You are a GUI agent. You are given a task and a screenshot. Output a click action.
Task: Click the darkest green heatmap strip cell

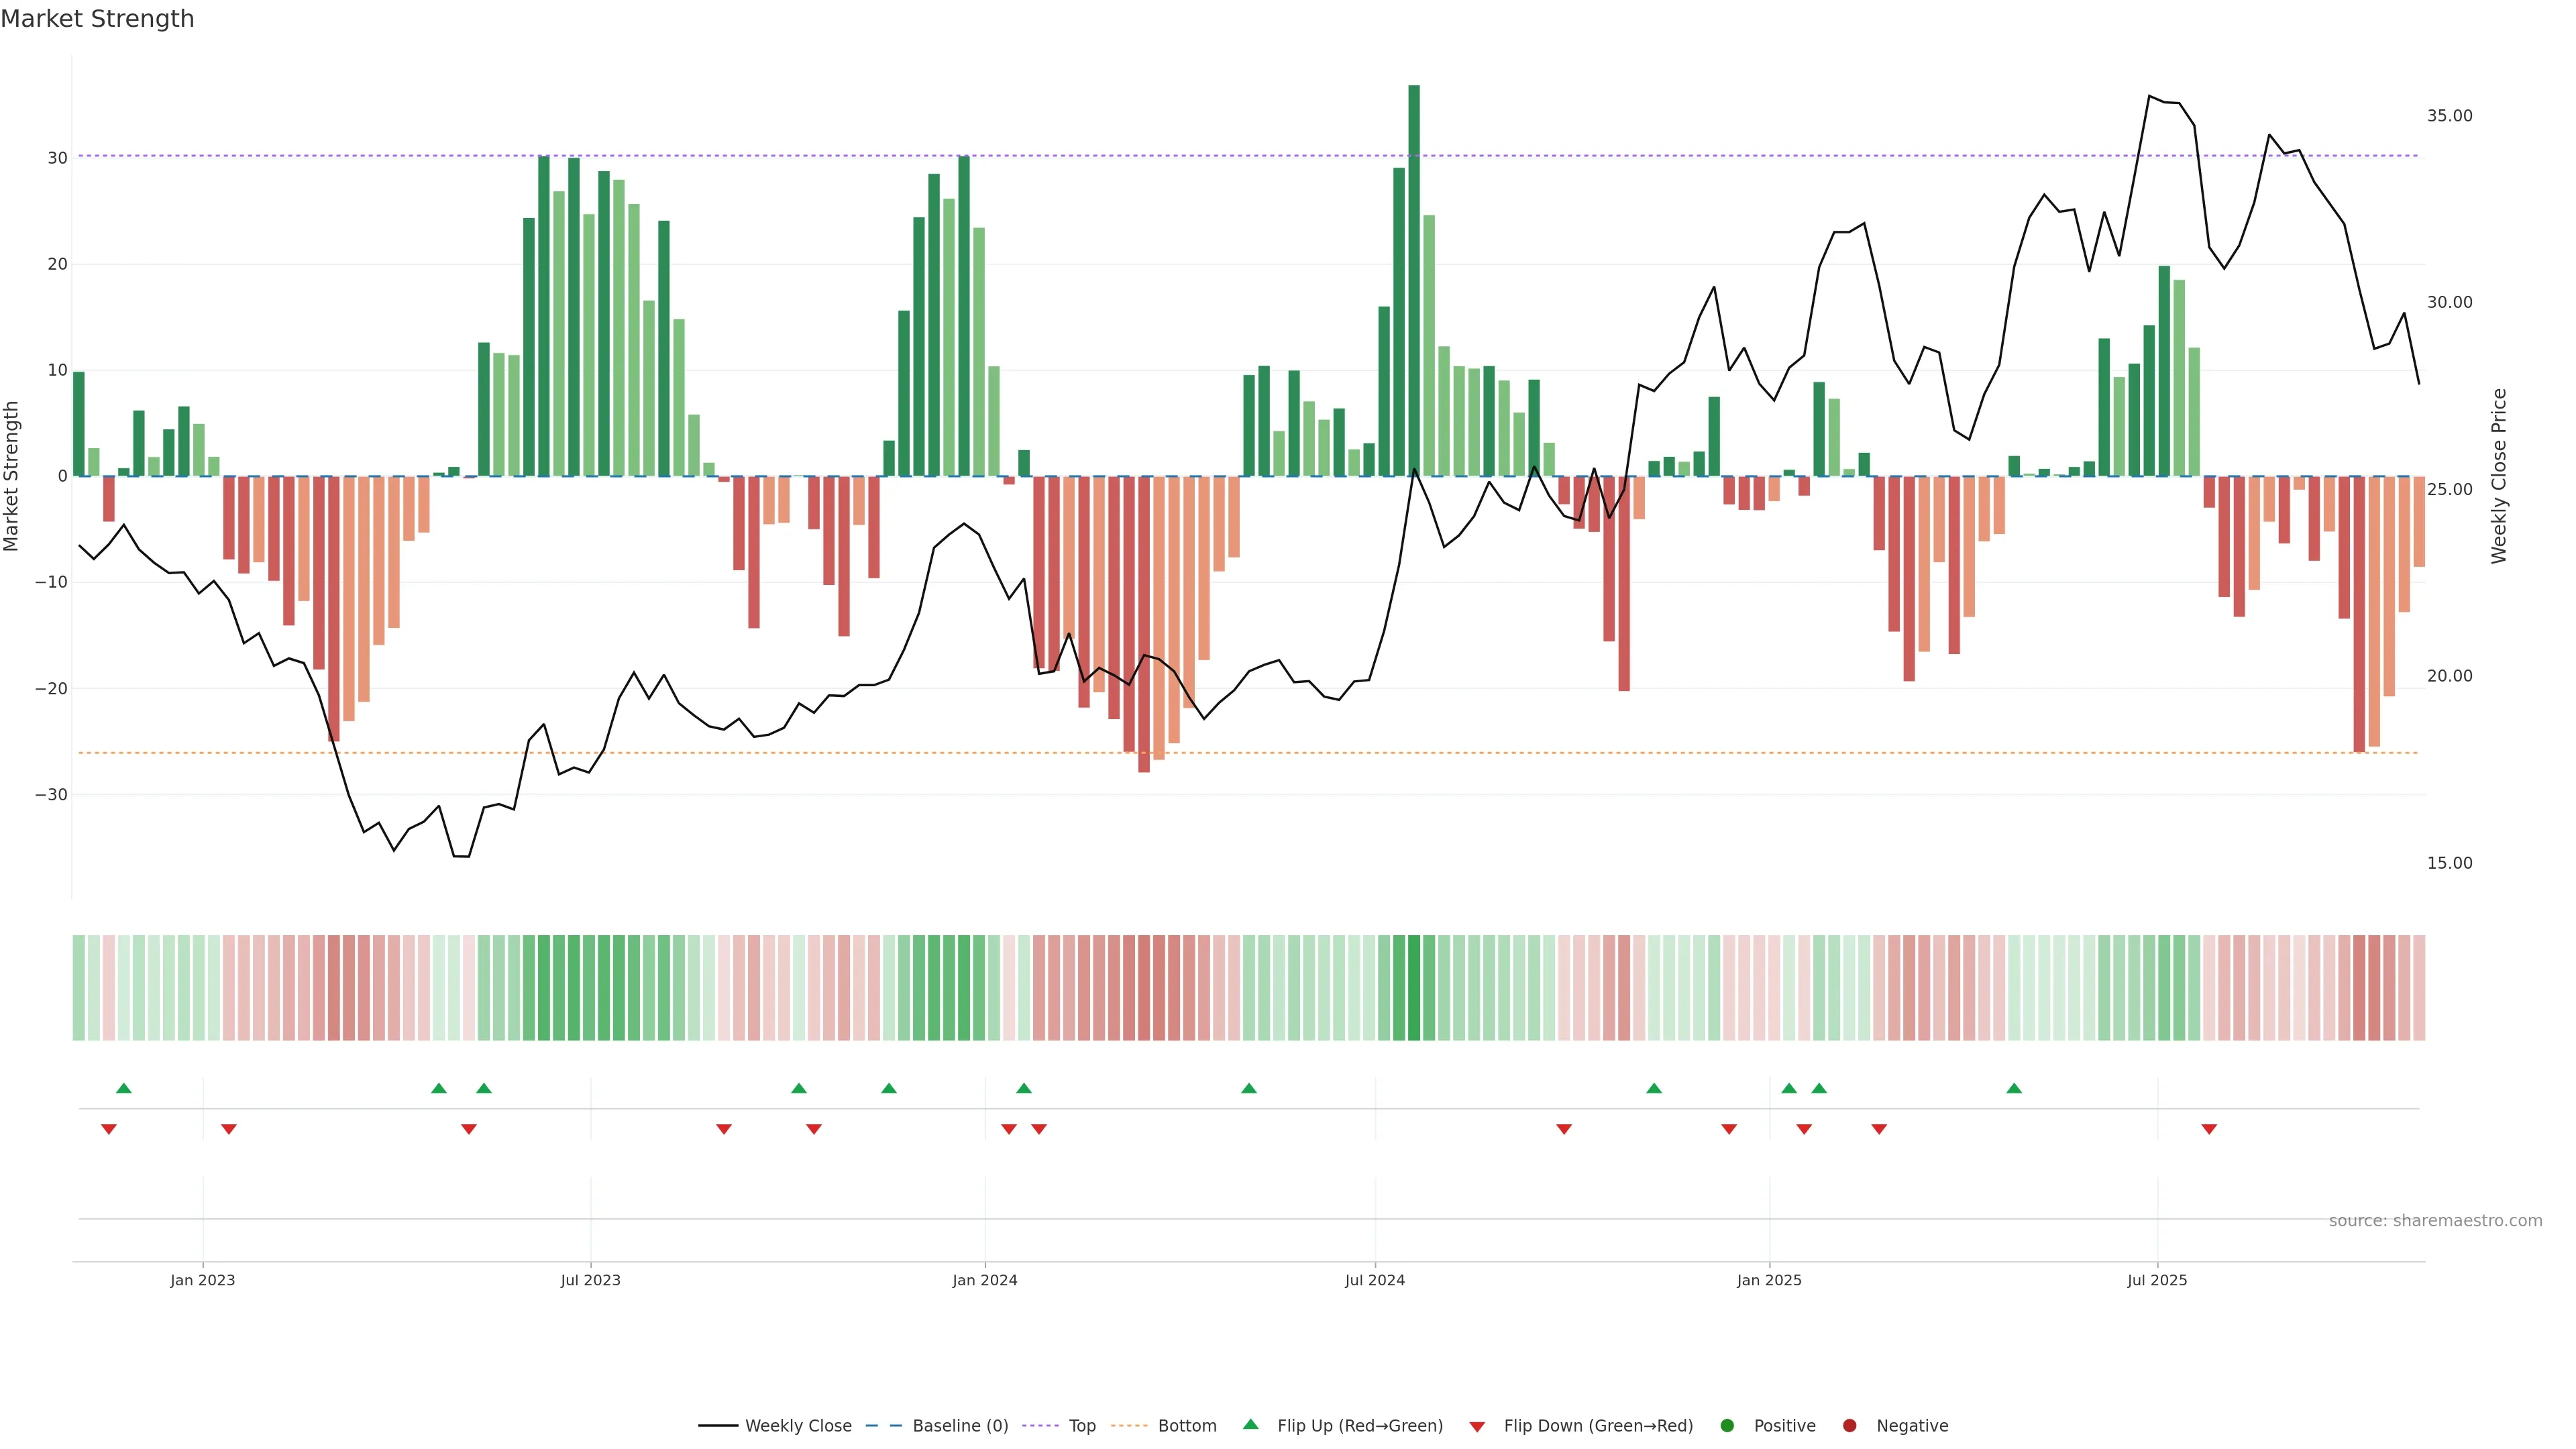click(x=1414, y=987)
